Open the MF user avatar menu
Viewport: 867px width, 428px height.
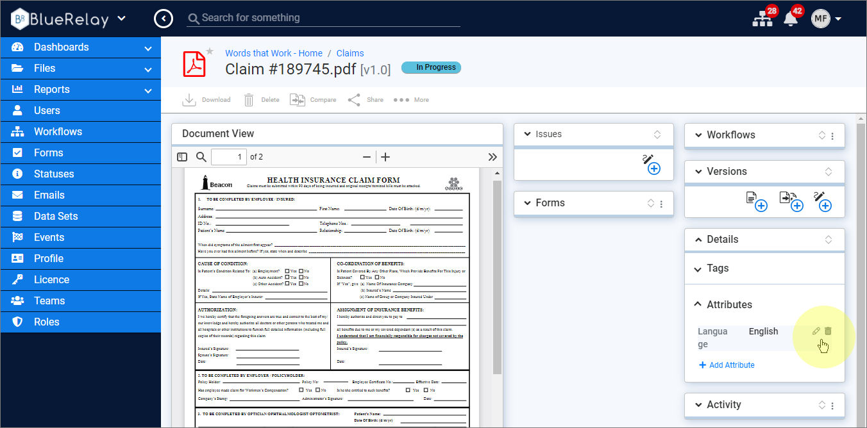[826, 19]
